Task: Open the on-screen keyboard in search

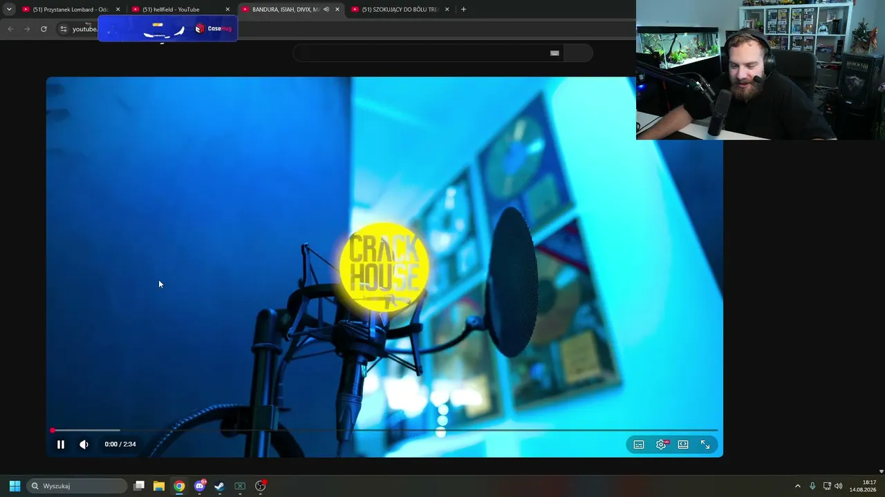Action: [x=555, y=53]
